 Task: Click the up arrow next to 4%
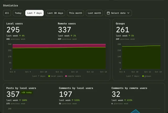click(20, 36)
